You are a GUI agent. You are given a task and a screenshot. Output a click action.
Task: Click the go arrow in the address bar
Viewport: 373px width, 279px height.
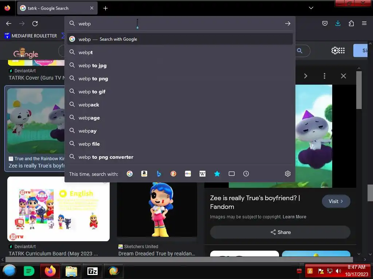pos(288,24)
